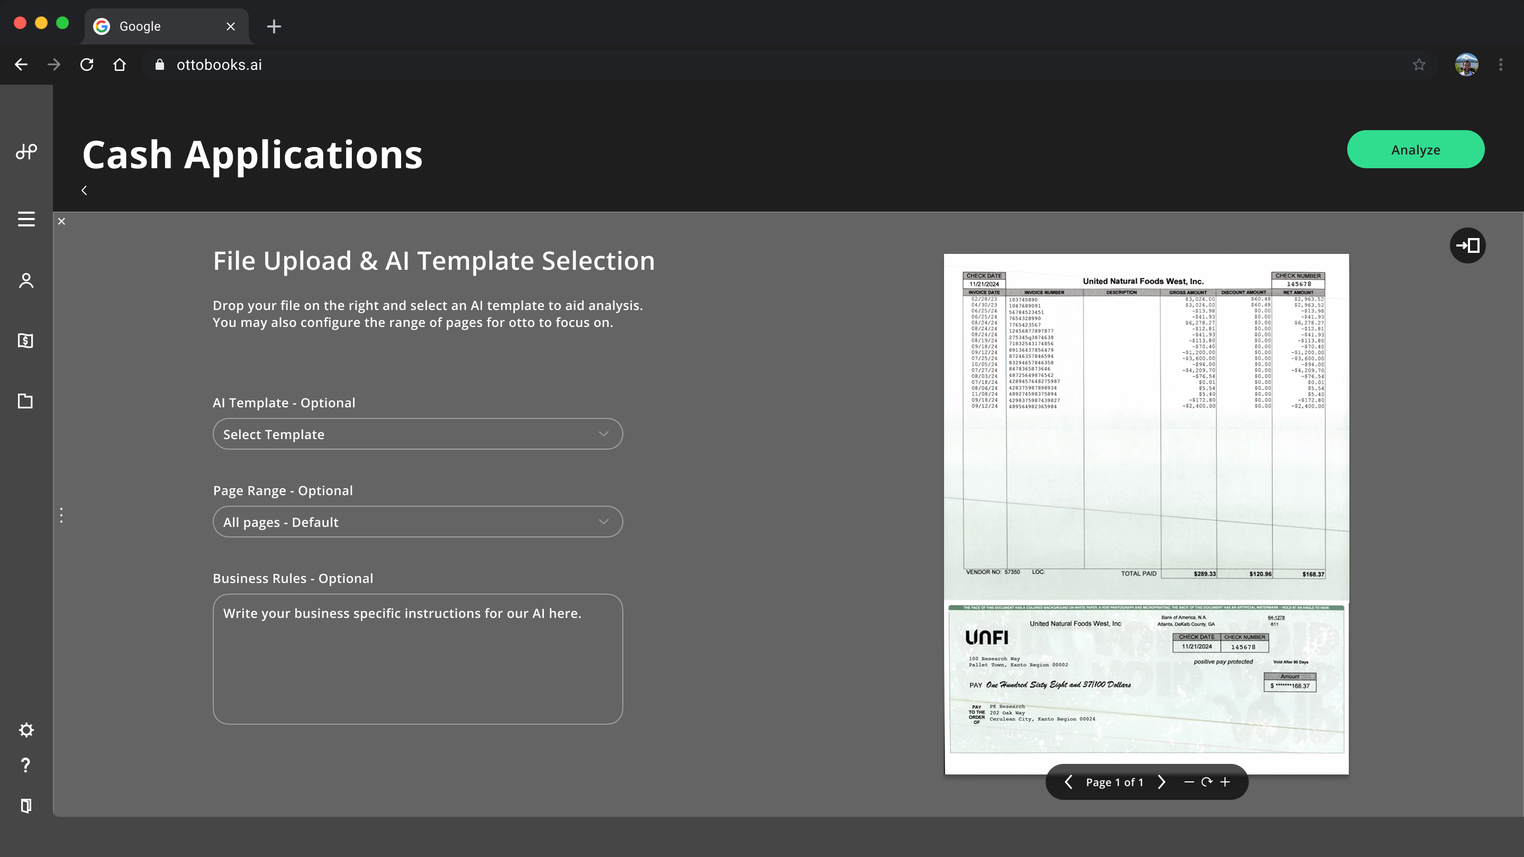Open the hamburger menu in sidebar
The image size is (1524, 857).
tap(26, 220)
